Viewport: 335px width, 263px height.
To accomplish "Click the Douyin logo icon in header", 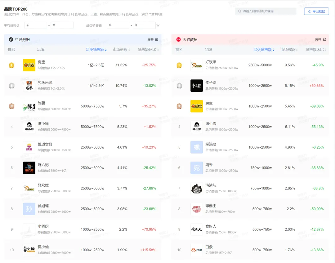I will [x=11, y=39].
